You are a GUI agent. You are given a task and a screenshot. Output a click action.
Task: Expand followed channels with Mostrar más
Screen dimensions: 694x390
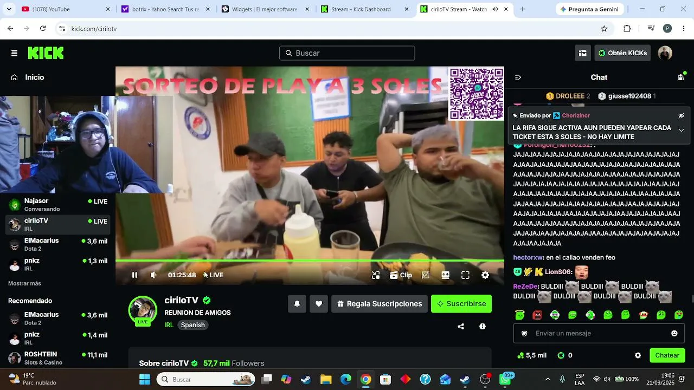click(x=24, y=283)
